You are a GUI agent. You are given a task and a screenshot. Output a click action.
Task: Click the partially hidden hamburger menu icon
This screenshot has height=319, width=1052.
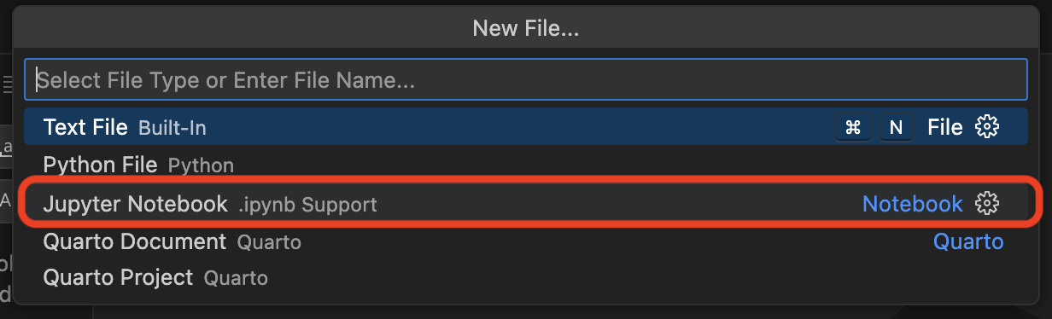[8, 83]
